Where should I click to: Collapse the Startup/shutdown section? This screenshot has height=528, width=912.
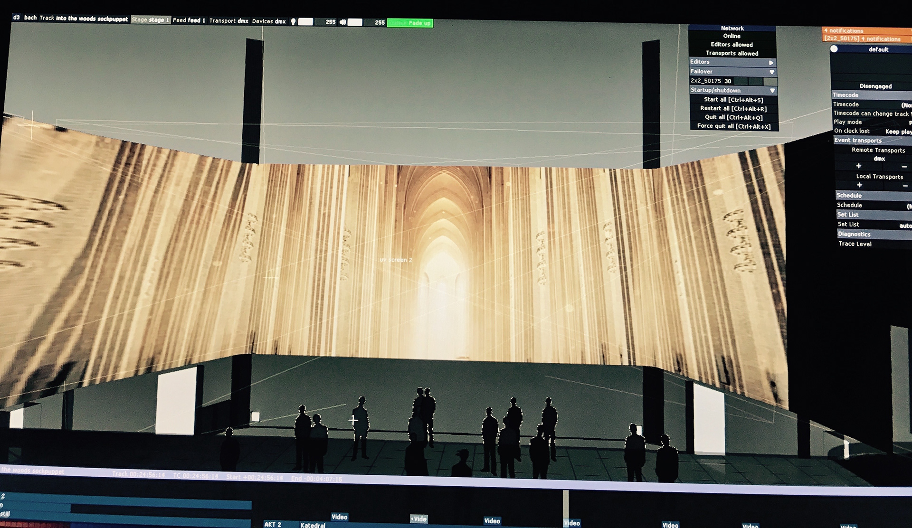point(772,91)
